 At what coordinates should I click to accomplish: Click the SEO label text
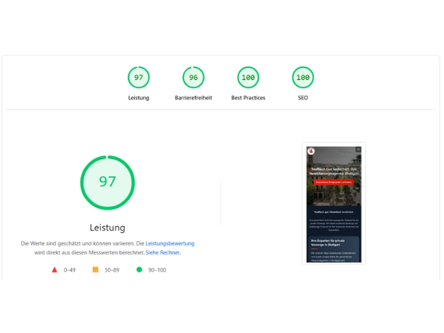pyautogui.click(x=303, y=98)
